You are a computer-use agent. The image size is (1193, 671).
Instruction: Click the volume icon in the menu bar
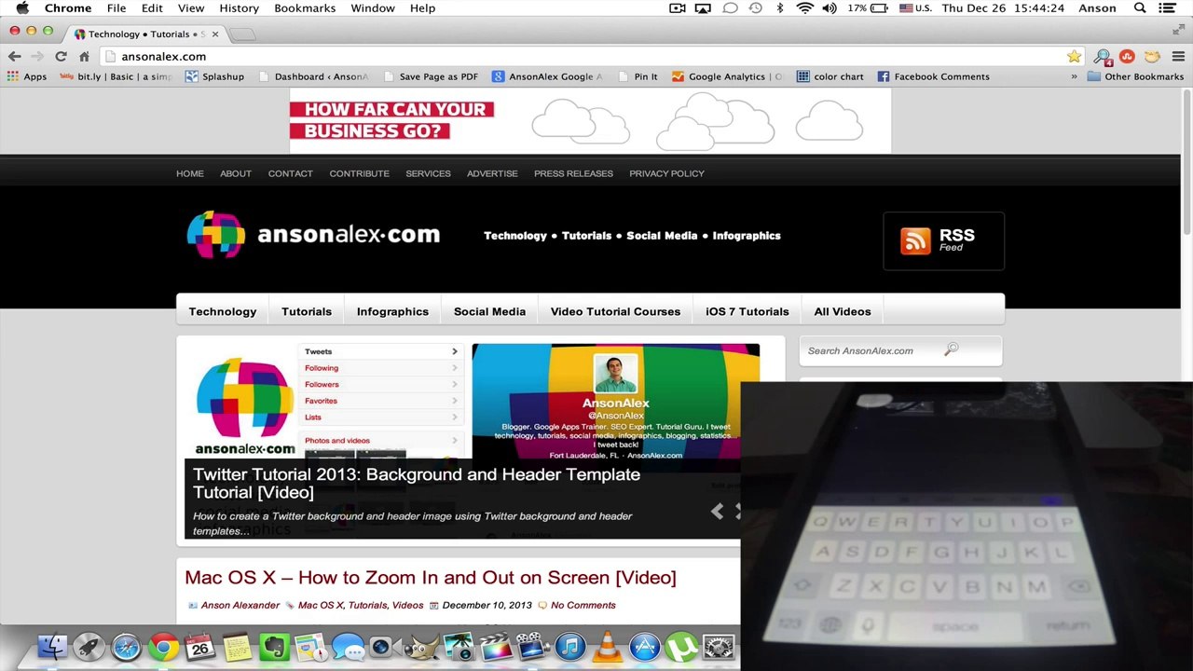[829, 8]
